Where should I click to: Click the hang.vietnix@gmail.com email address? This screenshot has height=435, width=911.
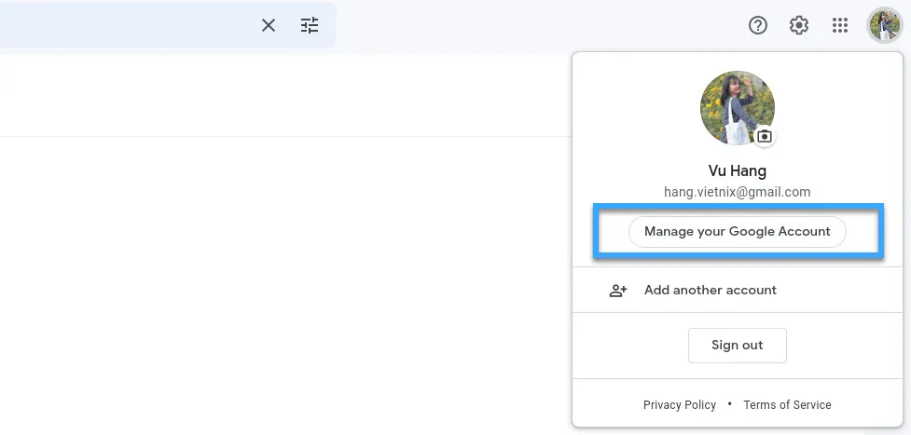[x=737, y=192]
